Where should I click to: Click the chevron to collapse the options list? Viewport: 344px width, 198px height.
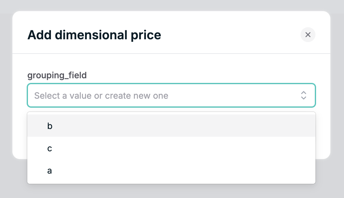coord(304,95)
